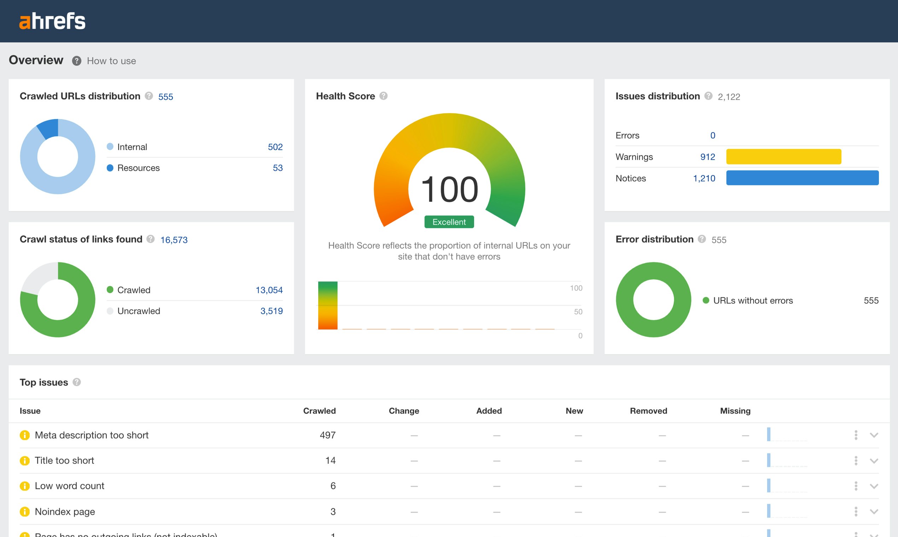Expand the Title too short row

point(874,461)
